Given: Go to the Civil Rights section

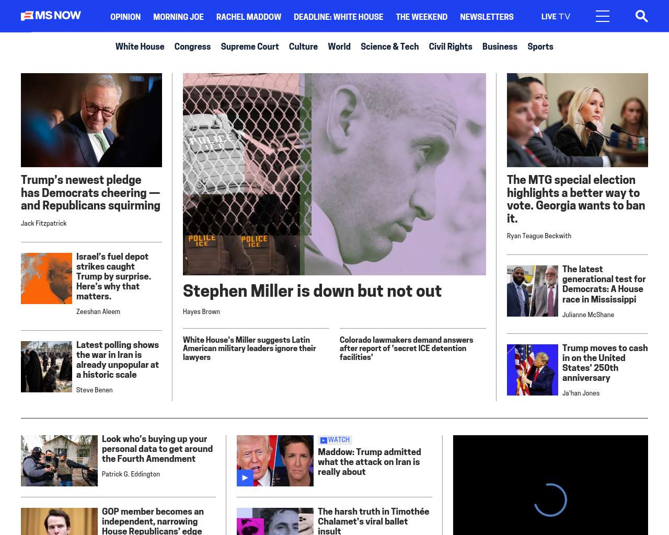Looking at the screenshot, I should point(451,46).
